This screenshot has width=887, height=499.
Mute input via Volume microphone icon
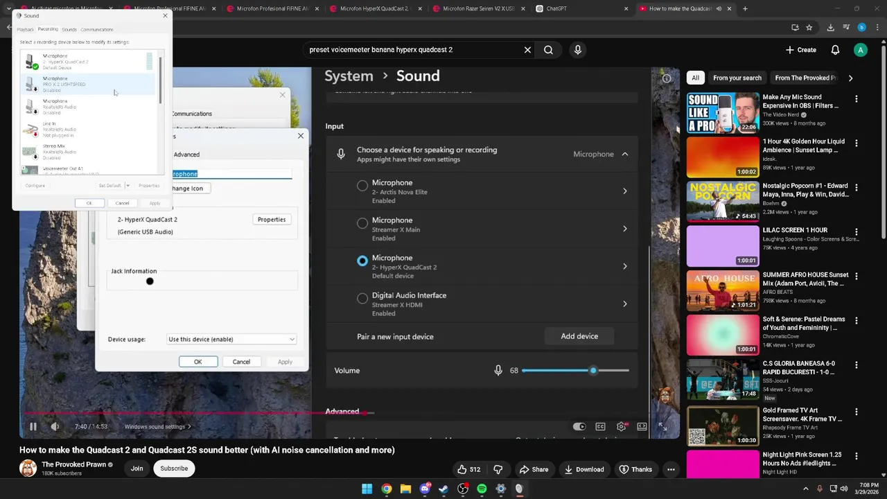pyautogui.click(x=498, y=371)
